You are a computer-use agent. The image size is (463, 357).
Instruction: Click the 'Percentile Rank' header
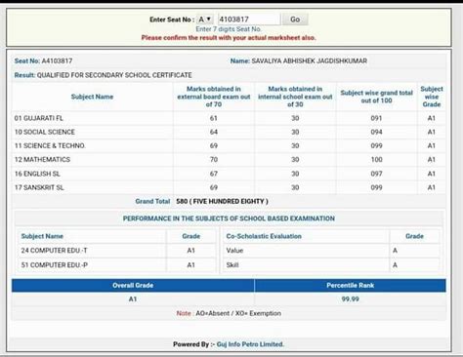tap(351, 285)
